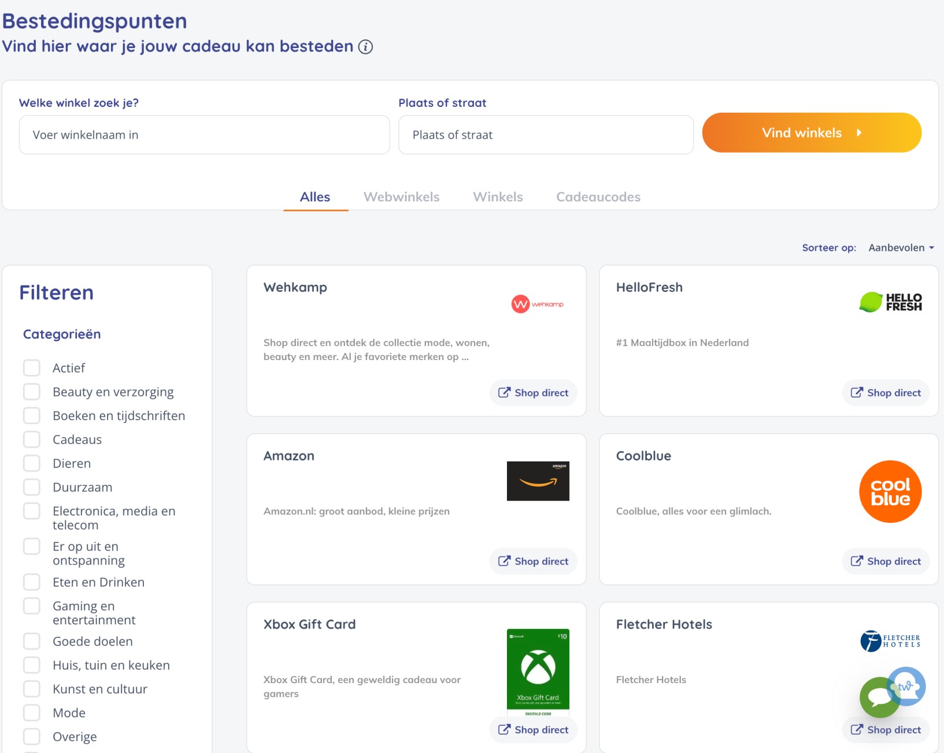Click Shop direct for Fletcher Hotels

pyautogui.click(x=886, y=730)
